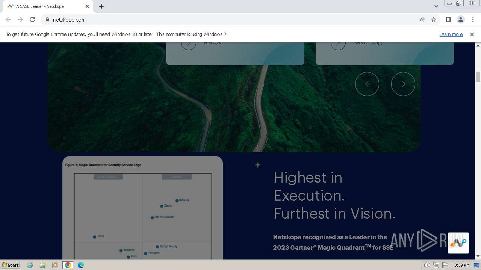This screenshot has height=270, width=481.
Task: Toggle the Chrome side panel
Action: point(448,19)
